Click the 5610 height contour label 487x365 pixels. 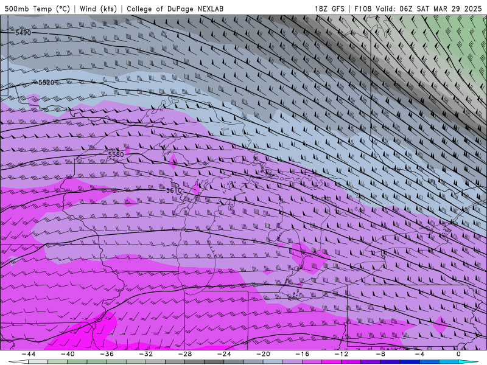tap(174, 190)
